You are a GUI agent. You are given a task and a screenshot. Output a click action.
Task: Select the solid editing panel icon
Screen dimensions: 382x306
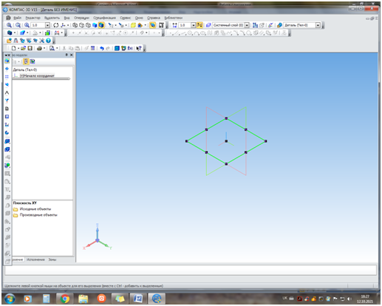click(7, 61)
